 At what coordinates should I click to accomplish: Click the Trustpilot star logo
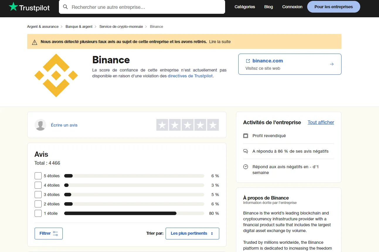pos(13,7)
